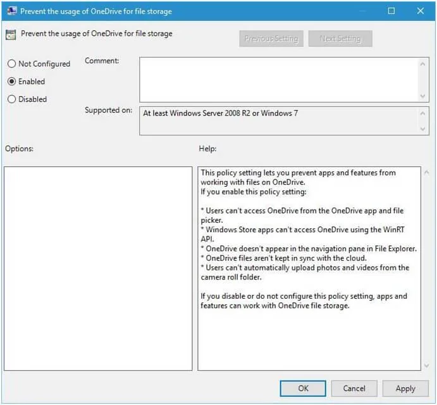Click the Help pane down scroll arrow
Image resolution: width=437 pixels, height=405 pixels.
(426, 365)
